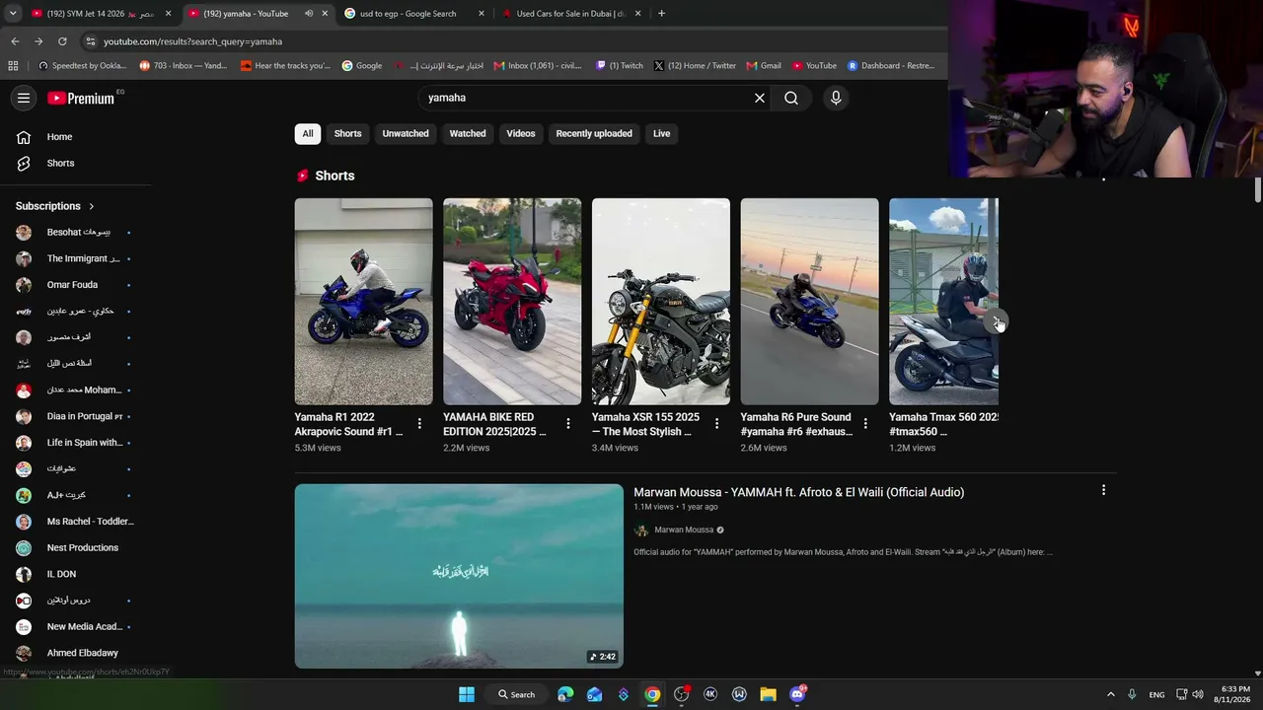Filter results by Live chip
This screenshot has height=710, width=1263.
click(x=661, y=134)
